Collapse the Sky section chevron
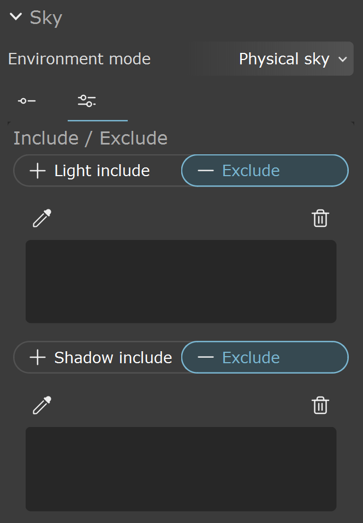 coord(16,16)
